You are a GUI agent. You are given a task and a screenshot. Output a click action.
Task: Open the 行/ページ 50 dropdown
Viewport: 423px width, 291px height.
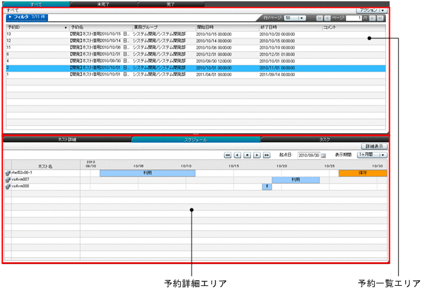[295, 18]
